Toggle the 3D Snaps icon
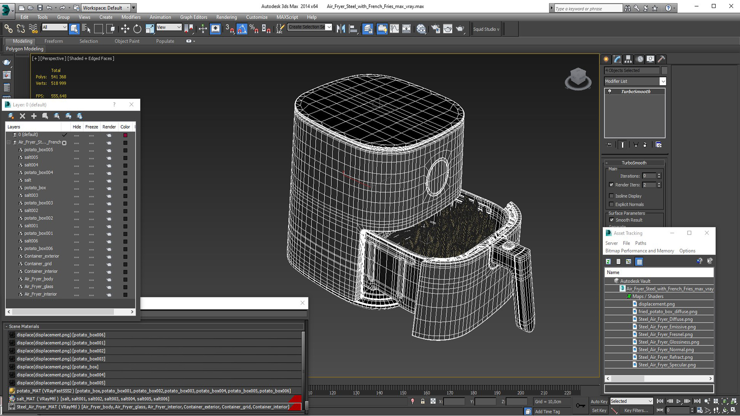Viewport: 740px width, 416px height. point(230,29)
